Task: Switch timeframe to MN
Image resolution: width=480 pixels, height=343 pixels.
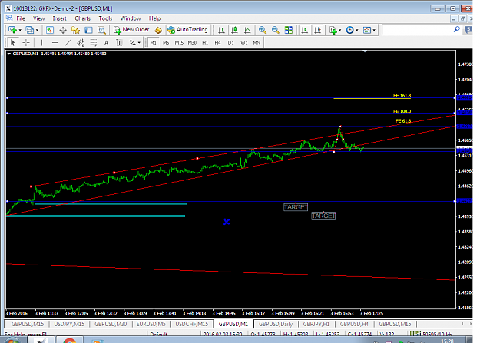Action: click(x=257, y=43)
